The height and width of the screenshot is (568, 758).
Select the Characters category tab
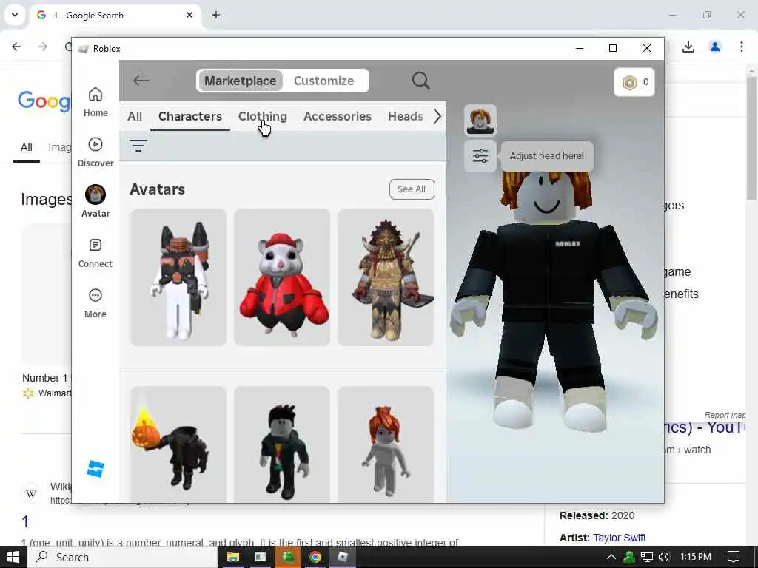pos(190,116)
